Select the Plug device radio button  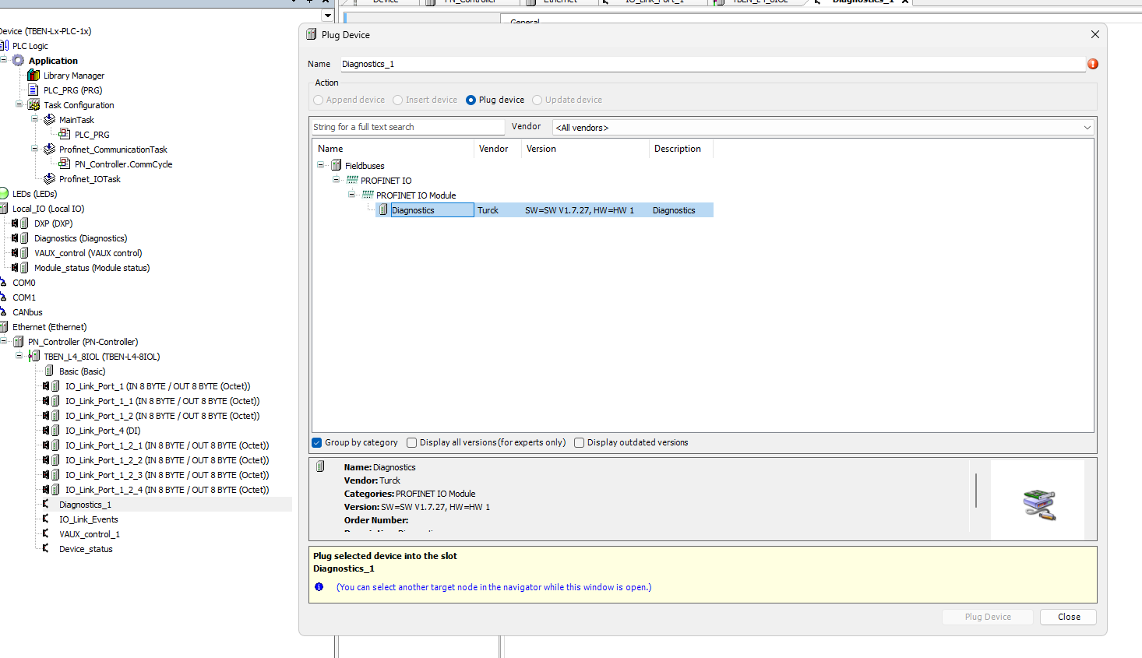pos(471,100)
